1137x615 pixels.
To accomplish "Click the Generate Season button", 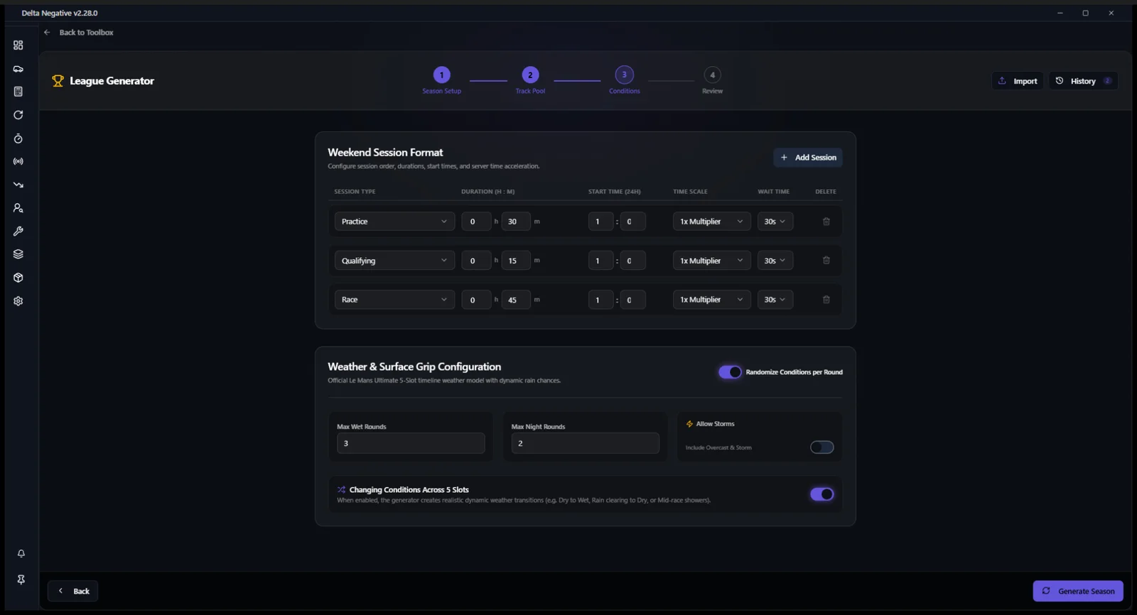I will point(1078,591).
